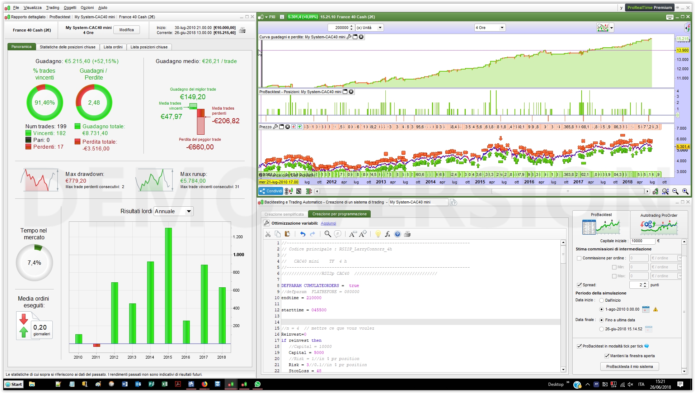This screenshot has width=695, height=393.
Task: Open the Trading menu
Action: pos(52,8)
